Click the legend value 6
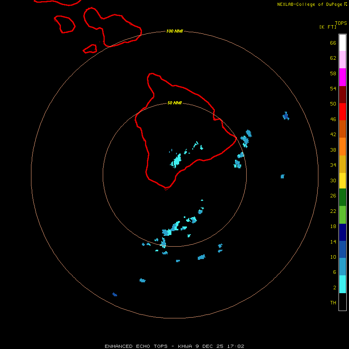The width and height of the screenshot is (349, 349). [x=335, y=272]
